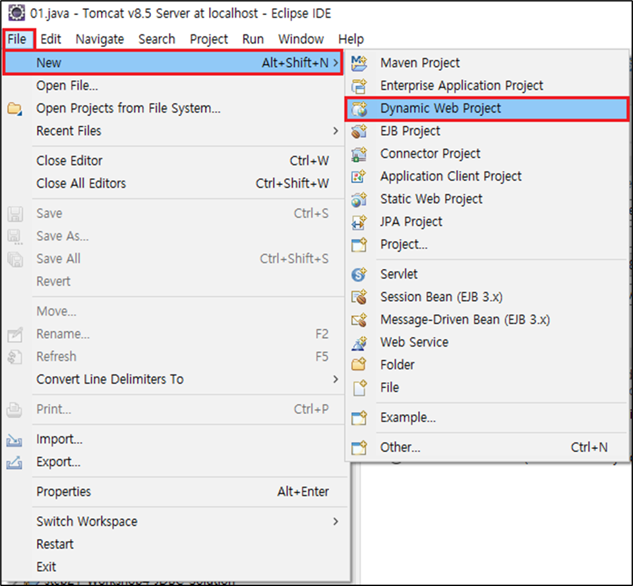Select EJB Project entry
Screen dimensions: 633x586
coord(487,131)
